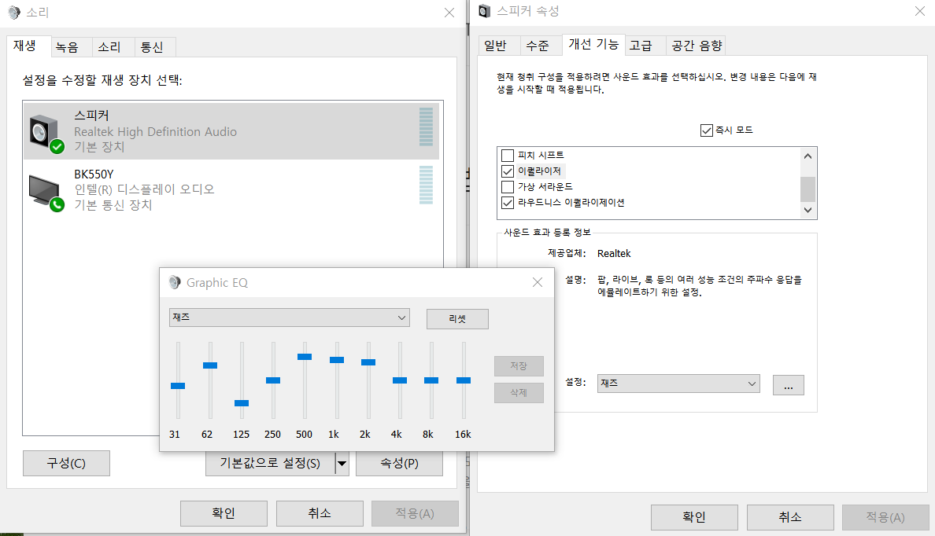Open the 공간 음향 tab
This screenshot has width=935, height=536.
(x=697, y=46)
